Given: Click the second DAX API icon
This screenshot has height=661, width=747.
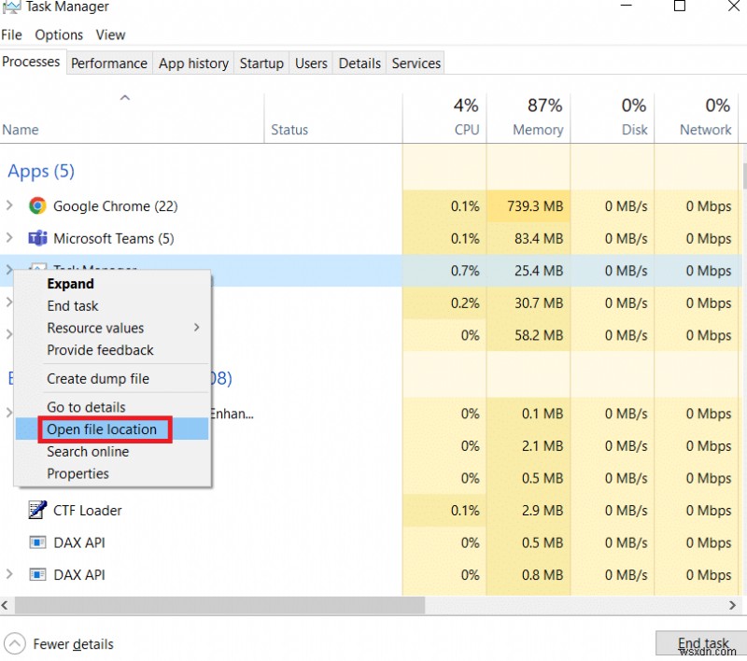Looking at the screenshot, I should coord(38,574).
